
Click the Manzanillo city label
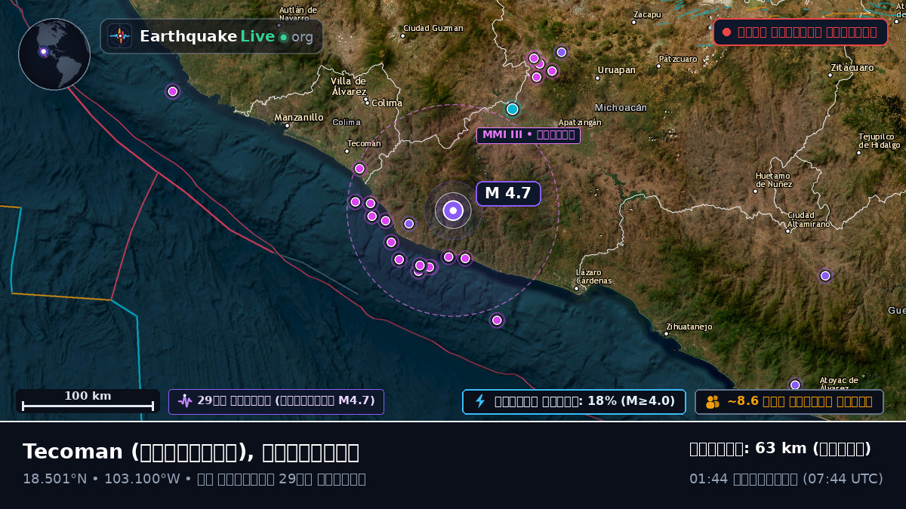[299, 118]
